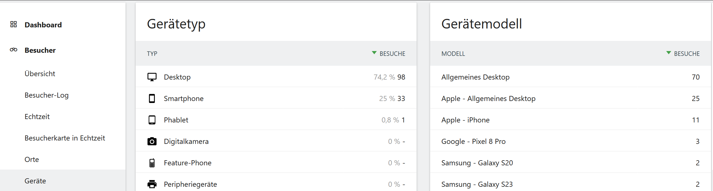Open the Besucher-Log menu item
Screen dimensions: 713x191
[x=47, y=95]
